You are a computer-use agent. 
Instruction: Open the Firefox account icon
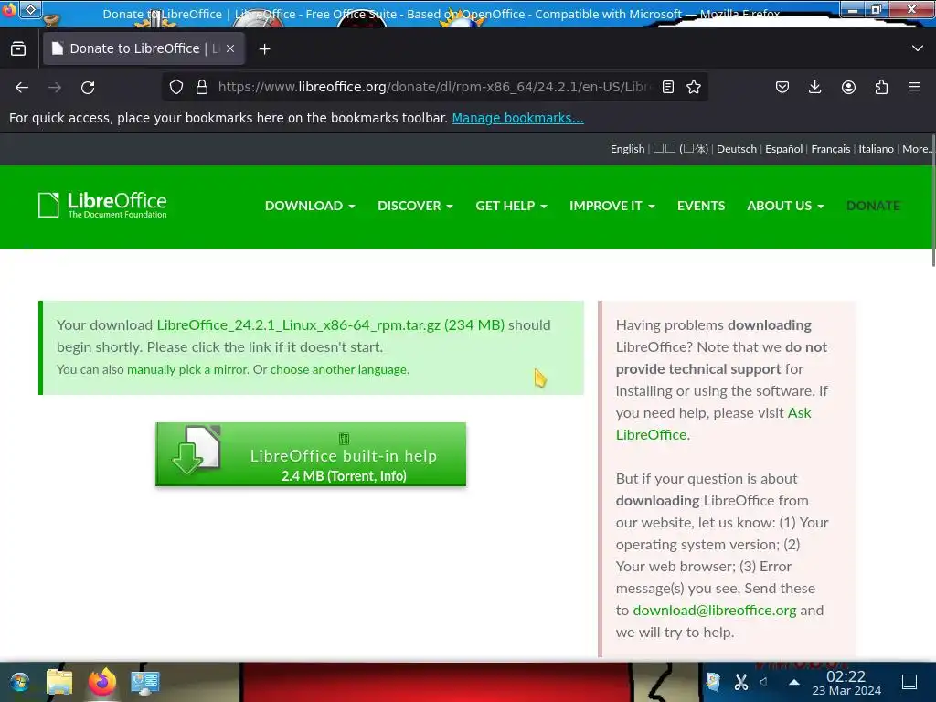(x=848, y=87)
